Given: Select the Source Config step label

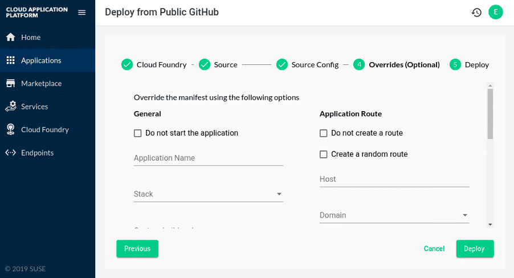Looking at the screenshot, I should [315, 64].
